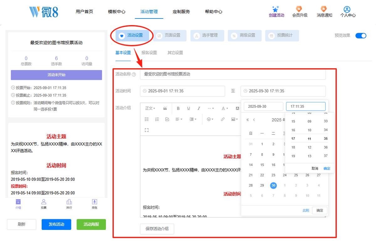This screenshot has height=249, width=376.
Task: Toggle bold formatting in editor toolbar
Action: pos(178,108)
